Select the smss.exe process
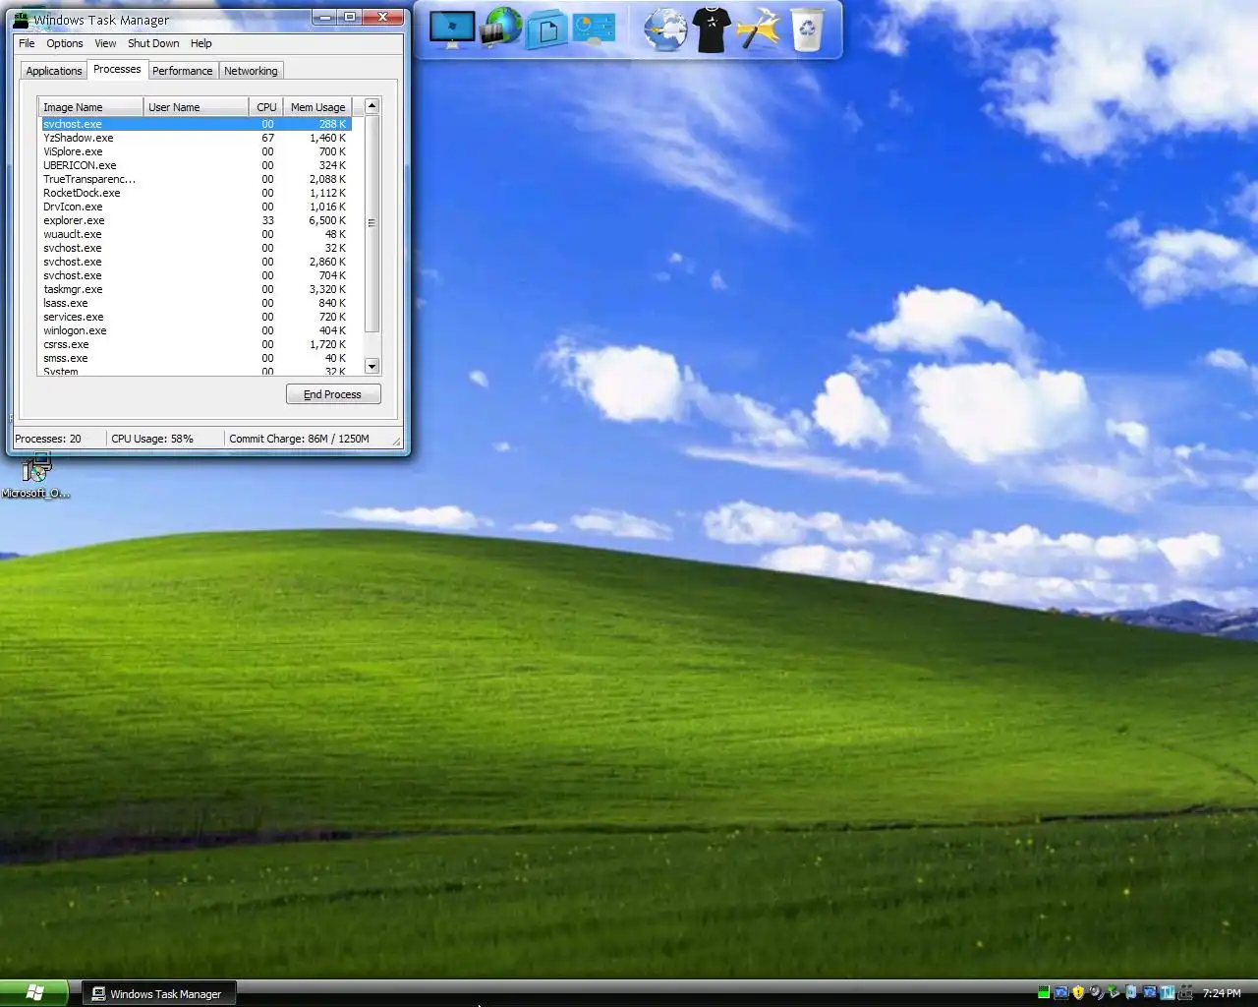The width and height of the screenshot is (1258, 1007). pyautogui.click(x=196, y=358)
